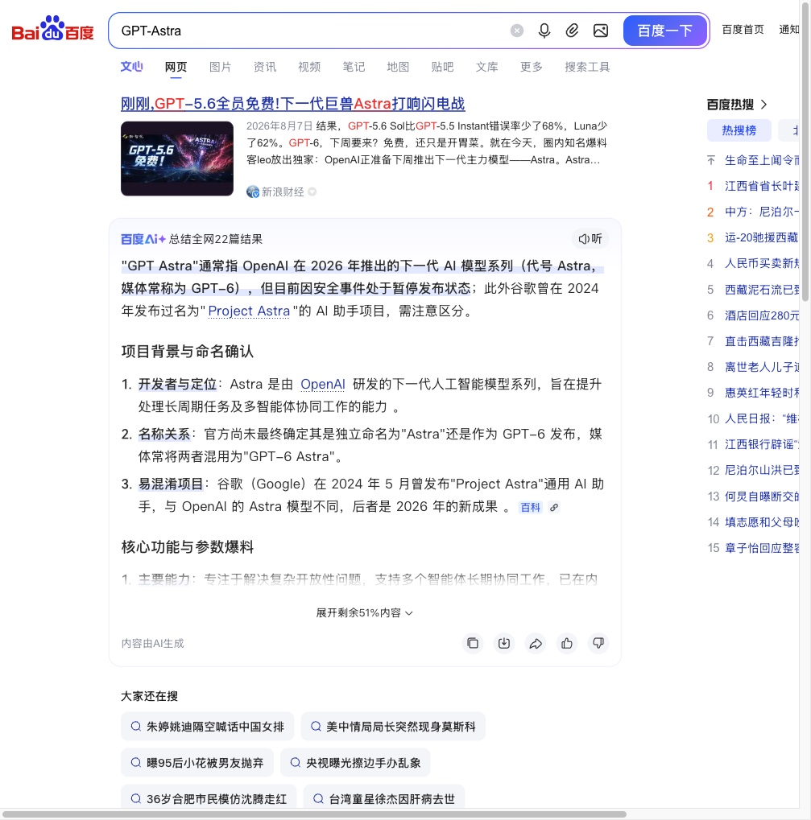Image resolution: width=811 pixels, height=820 pixels.
Task: Open hot search 西藏泥石流已
Action: (x=761, y=290)
